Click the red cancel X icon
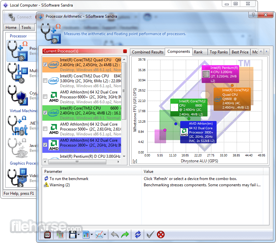 point(160,234)
